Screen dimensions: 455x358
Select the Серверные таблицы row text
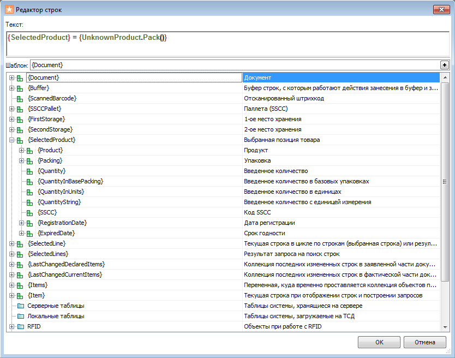[56, 306]
